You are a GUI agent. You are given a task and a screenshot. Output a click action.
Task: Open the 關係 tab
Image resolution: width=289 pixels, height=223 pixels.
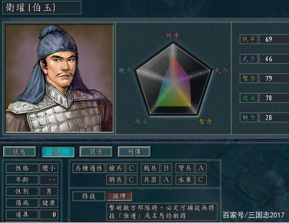click(96, 152)
